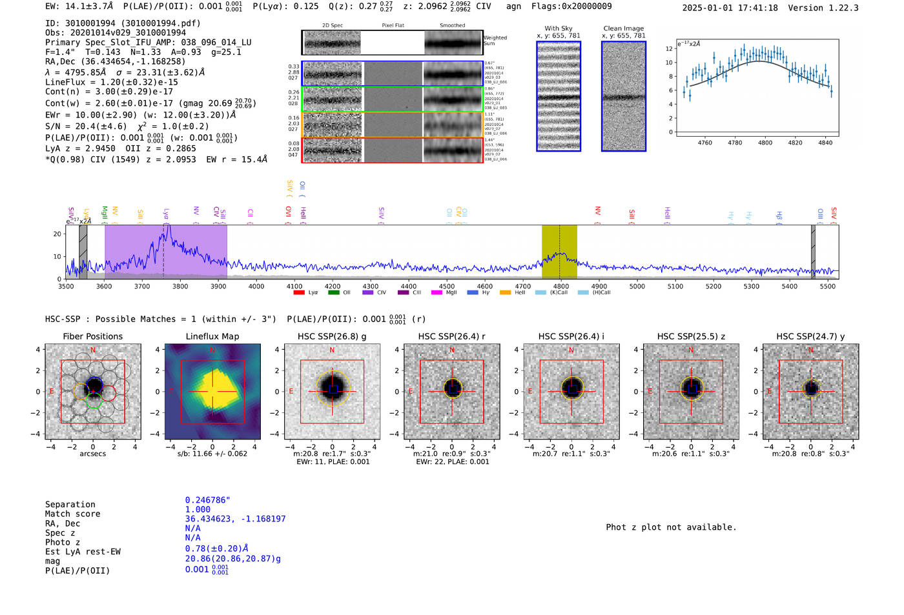Click the With Sky cutout image
904x615 pixels.
(559, 96)
